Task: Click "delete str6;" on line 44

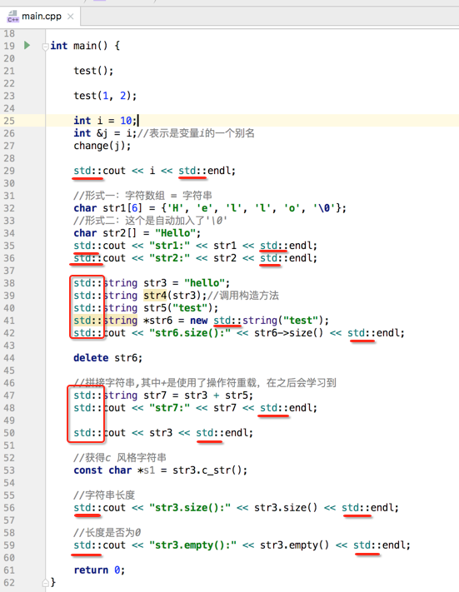Action: click(107, 358)
